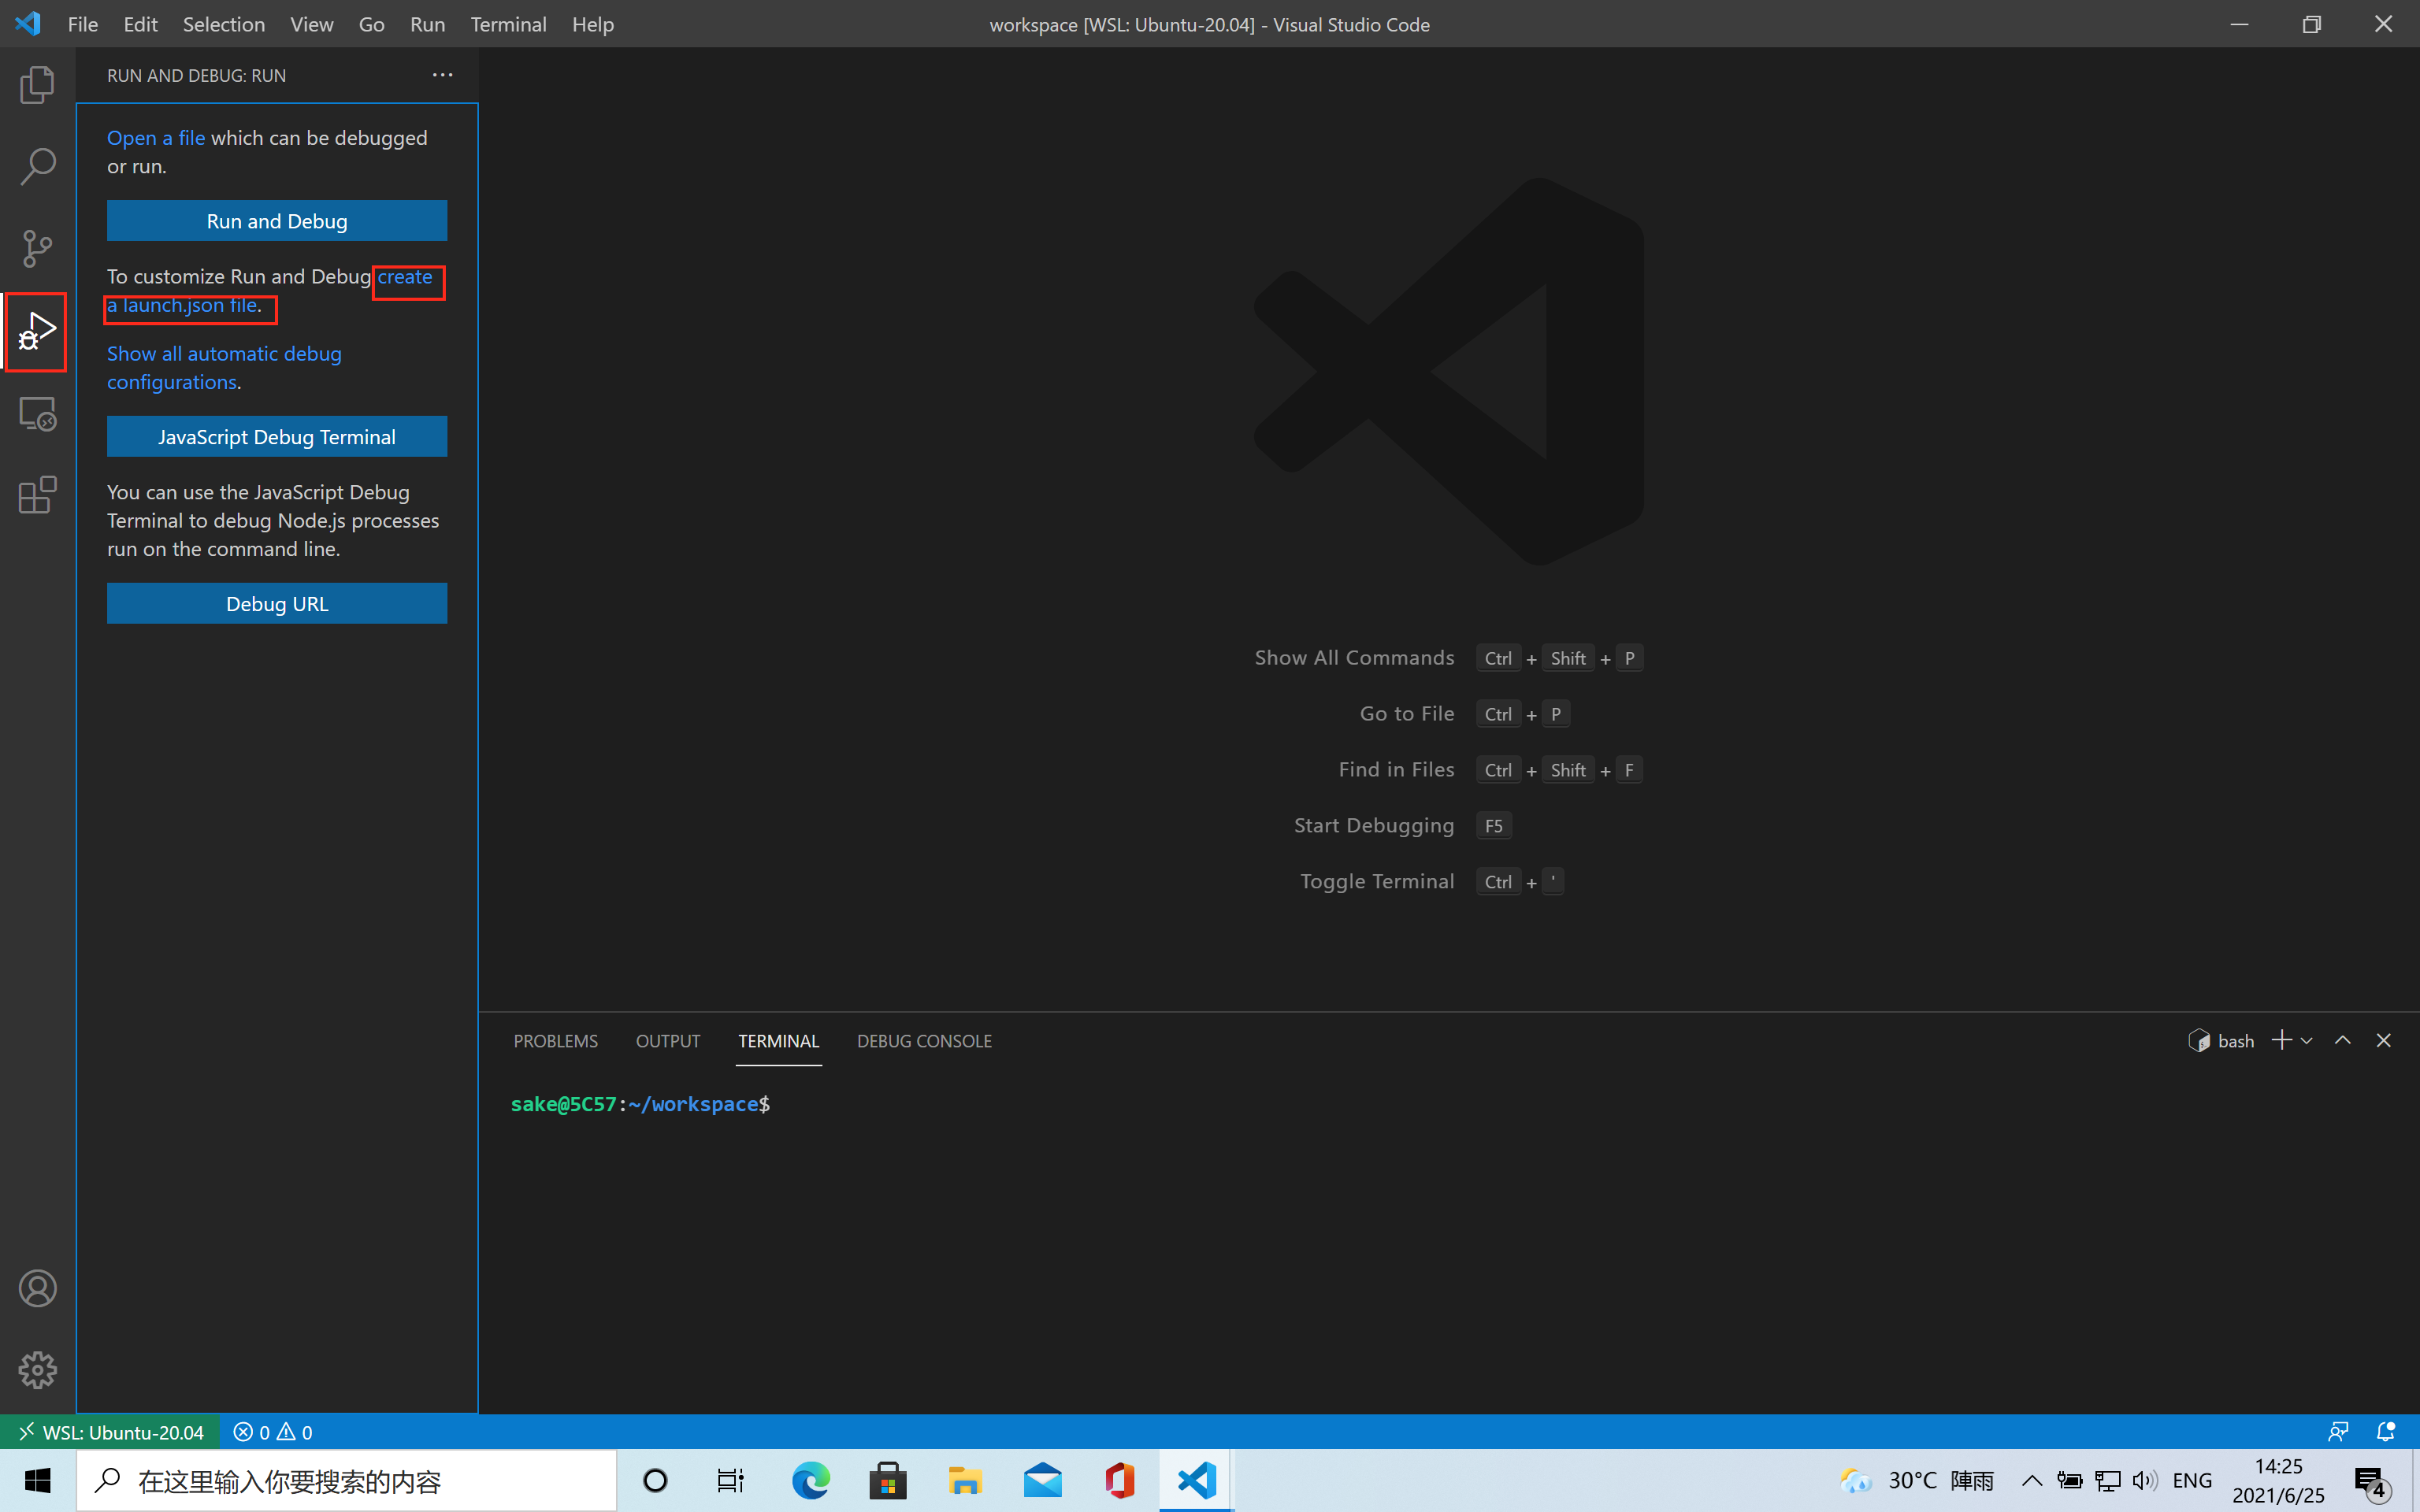Click the errors and warnings counter

[272, 1431]
